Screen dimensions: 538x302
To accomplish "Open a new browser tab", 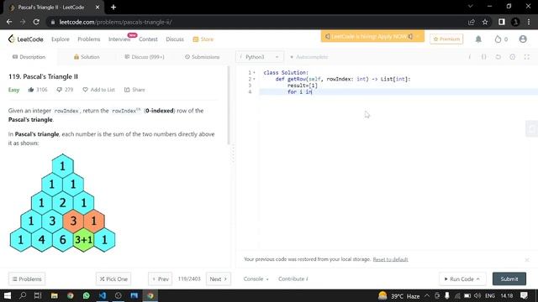I will pyautogui.click(x=113, y=7).
